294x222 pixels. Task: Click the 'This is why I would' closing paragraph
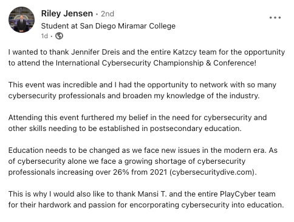pos(146,200)
